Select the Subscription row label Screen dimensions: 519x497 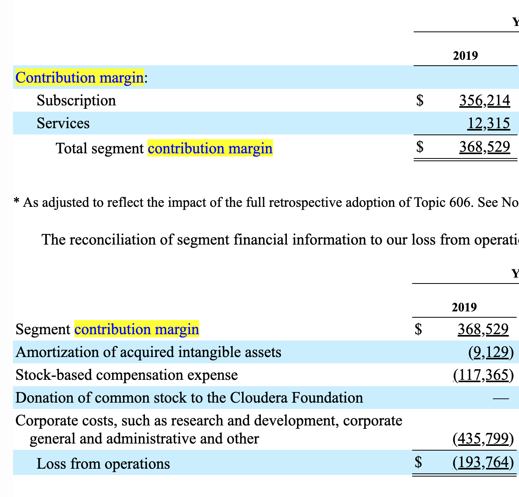(76, 101)
